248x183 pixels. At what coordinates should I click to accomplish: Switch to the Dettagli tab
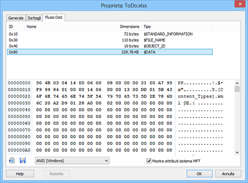click(x=34, y=18)
